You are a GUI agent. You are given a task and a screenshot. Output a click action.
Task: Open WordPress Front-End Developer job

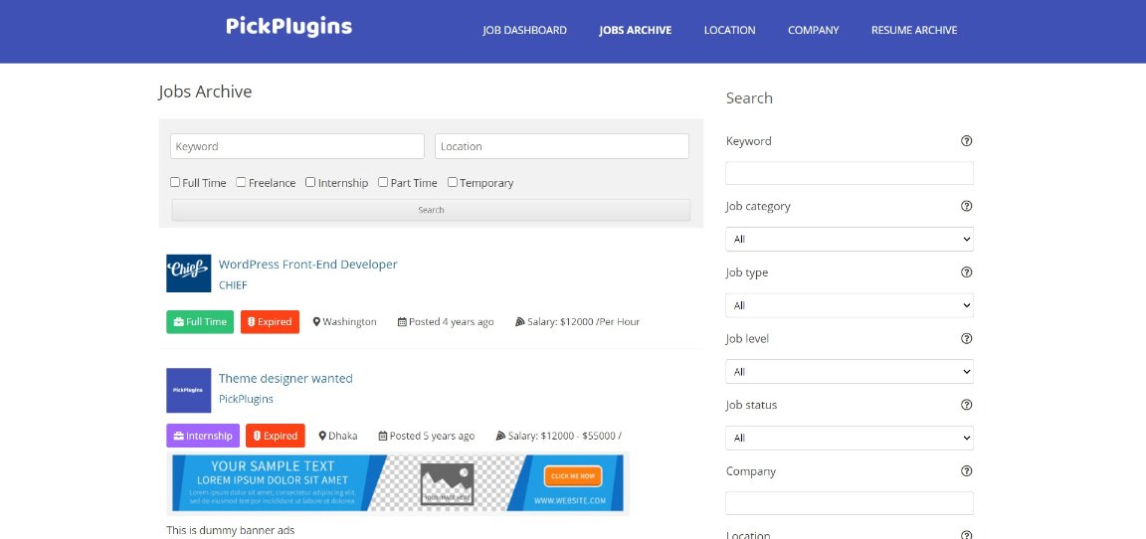tap(307, 265)
